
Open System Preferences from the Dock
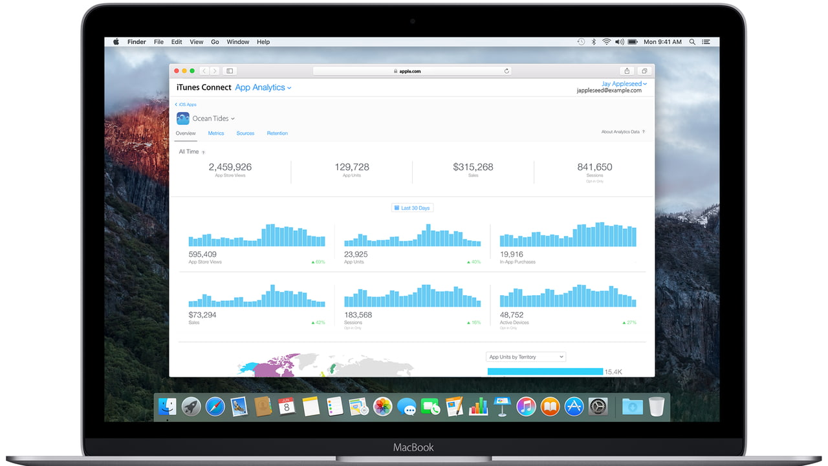tap(598, 406)
